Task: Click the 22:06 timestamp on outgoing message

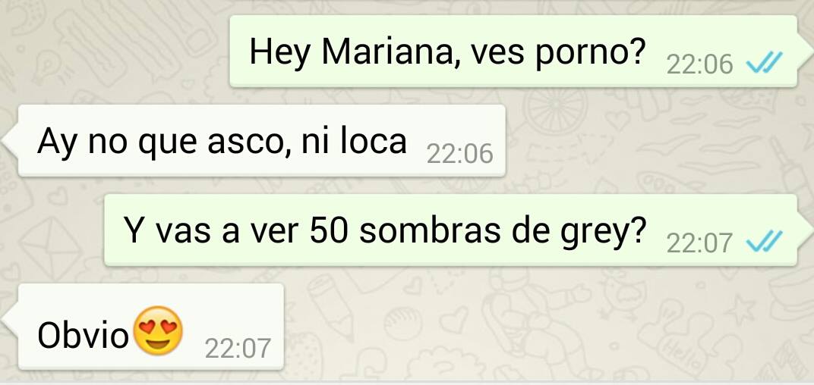Action: tap(699, 65)
